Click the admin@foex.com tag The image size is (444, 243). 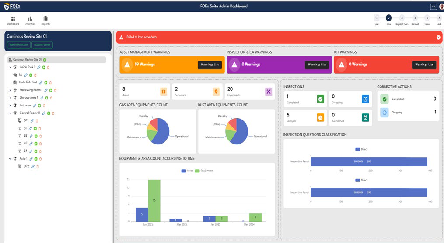(19, 45)
